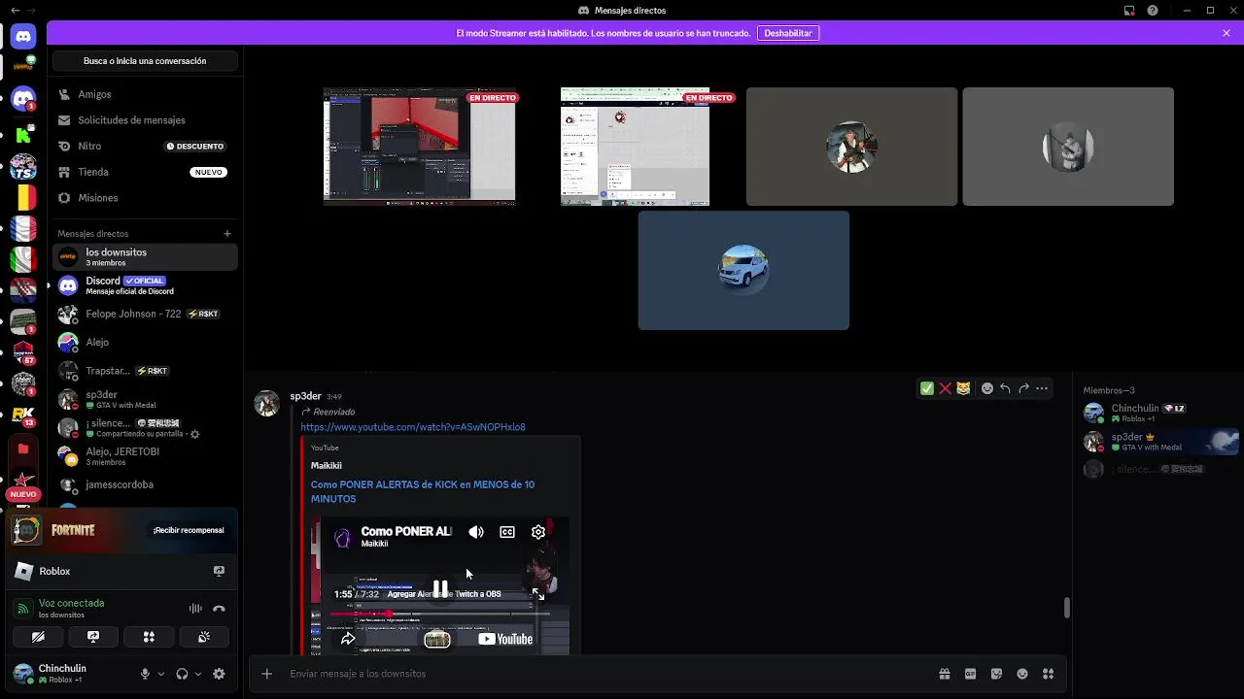
Task: Select los downsitos group chat
Action: (145, 256)
